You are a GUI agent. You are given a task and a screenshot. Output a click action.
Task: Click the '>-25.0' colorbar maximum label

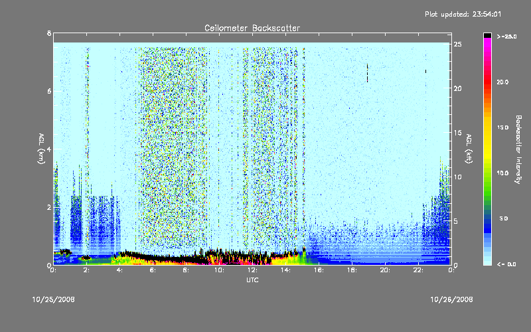tap(506, 37)
